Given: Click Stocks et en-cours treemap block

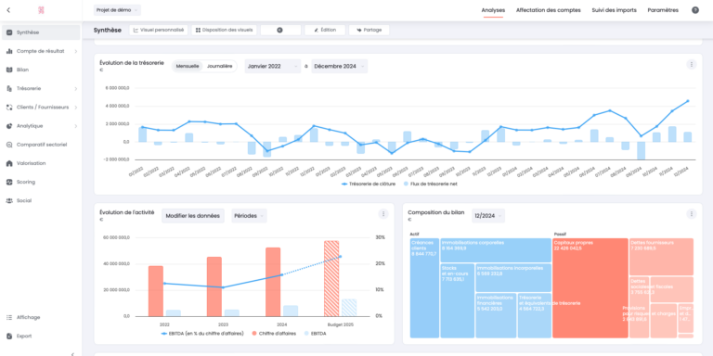Looking at the screenshot, I should (x=458, y=300).
